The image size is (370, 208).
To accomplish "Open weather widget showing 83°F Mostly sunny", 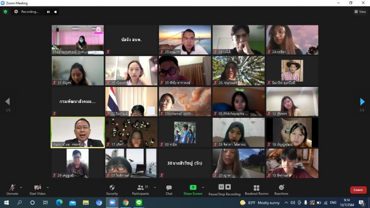I will [260, 202].
